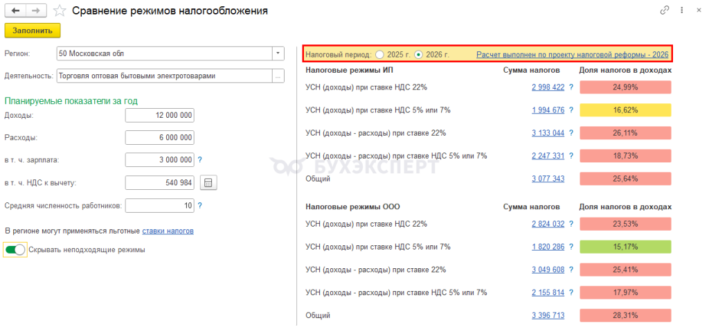Select the 2026 г. tax period
This screenshot has height=334, width=709.
(x=418, y=54)
